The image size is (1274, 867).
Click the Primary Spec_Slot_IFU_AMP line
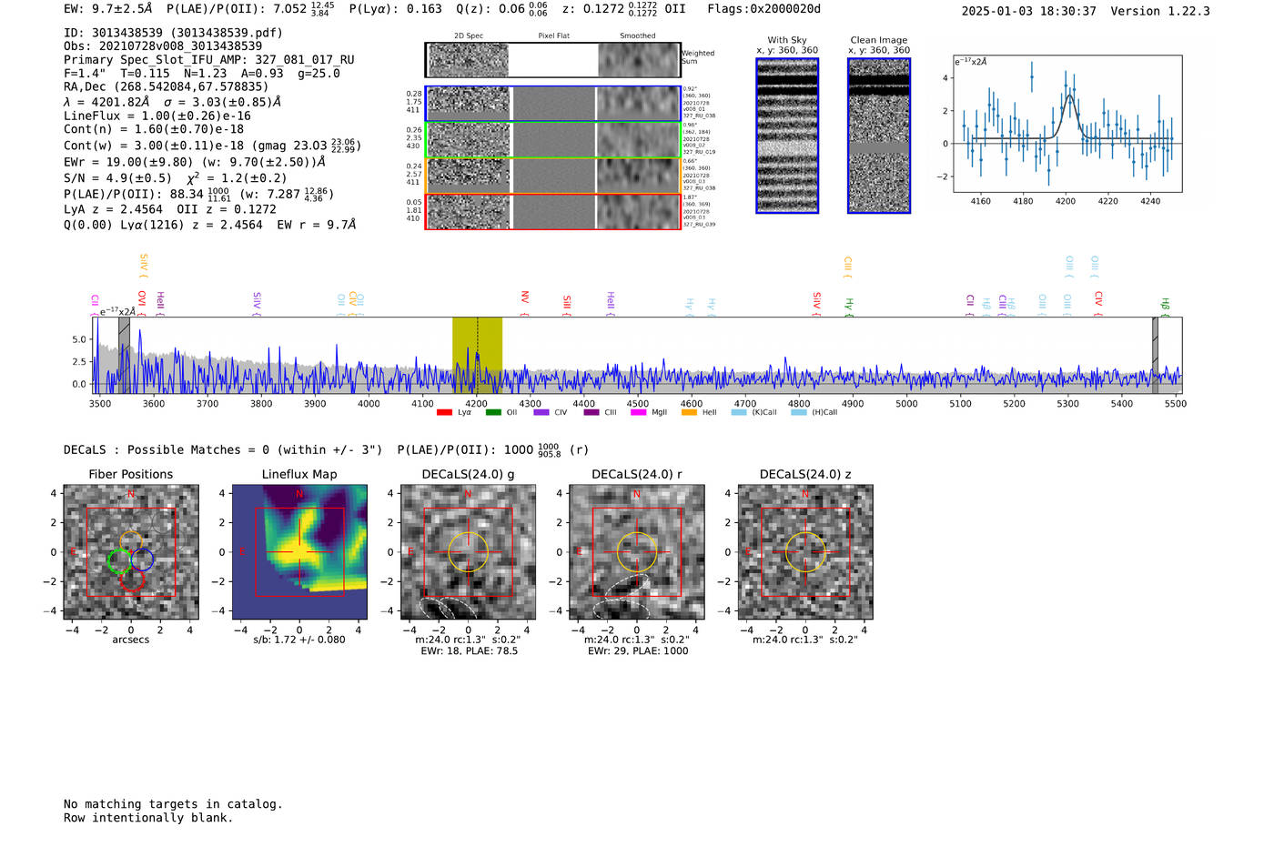click(x=209, y=60)
